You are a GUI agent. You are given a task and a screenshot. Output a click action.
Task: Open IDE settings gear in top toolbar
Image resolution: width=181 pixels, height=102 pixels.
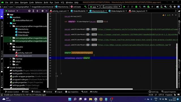tap(174, 7)
